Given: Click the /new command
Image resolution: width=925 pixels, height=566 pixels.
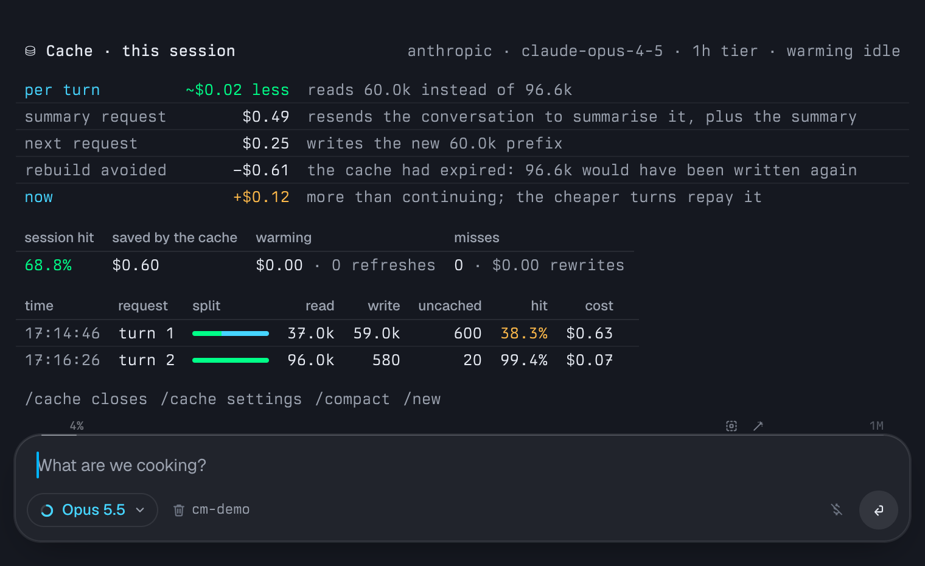Looking at the screenshot, I should [422, 399].
